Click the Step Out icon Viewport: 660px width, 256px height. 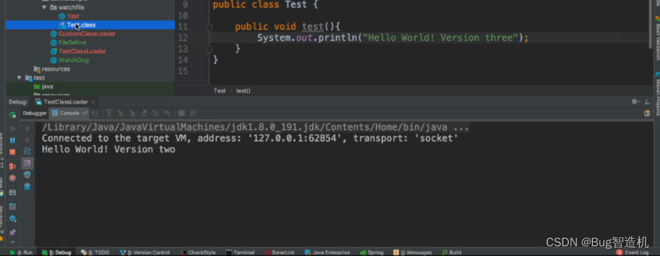[x=144, y=113]
